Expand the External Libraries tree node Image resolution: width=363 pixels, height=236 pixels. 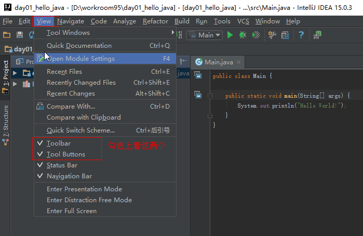[x=15, y=84]
